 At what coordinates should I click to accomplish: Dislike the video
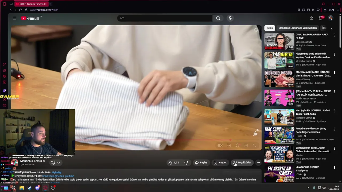point(186,162)
